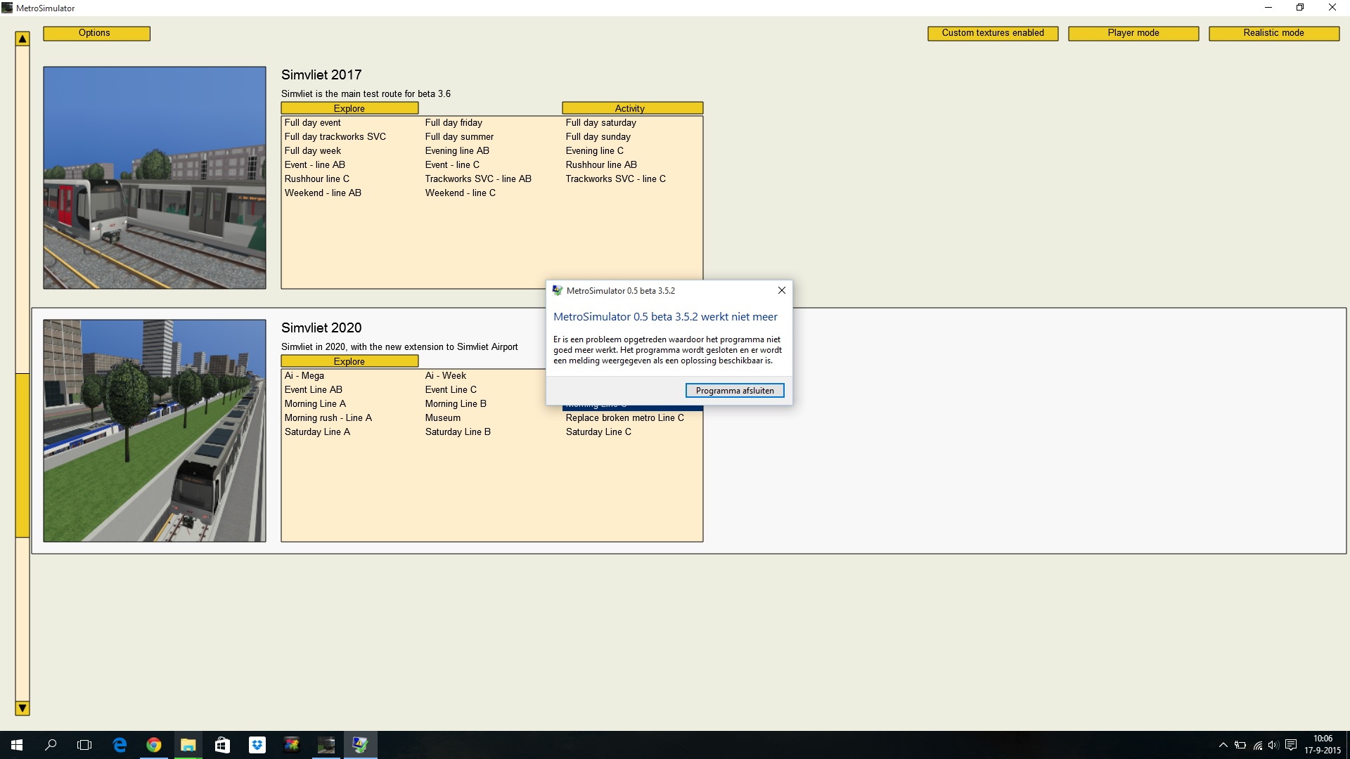Select Simvliet 2020 route thumbnail
The height and width of the screenshot is (759, 1350).
click(156, 430)
